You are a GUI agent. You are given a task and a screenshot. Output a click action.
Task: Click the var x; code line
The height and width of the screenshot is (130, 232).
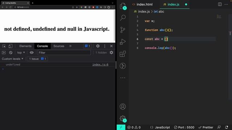150,21
